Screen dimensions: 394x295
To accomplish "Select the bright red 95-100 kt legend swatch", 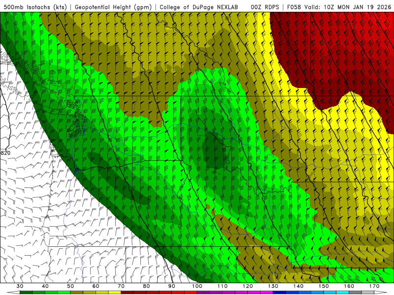I will tap(191, 292).
